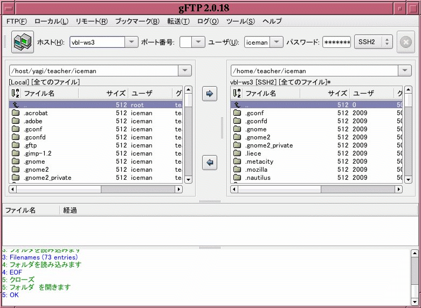The height and width of the screenshot is (308, 421).
Task: Click the connect computers icon
Action: click(x=23, y=42)
